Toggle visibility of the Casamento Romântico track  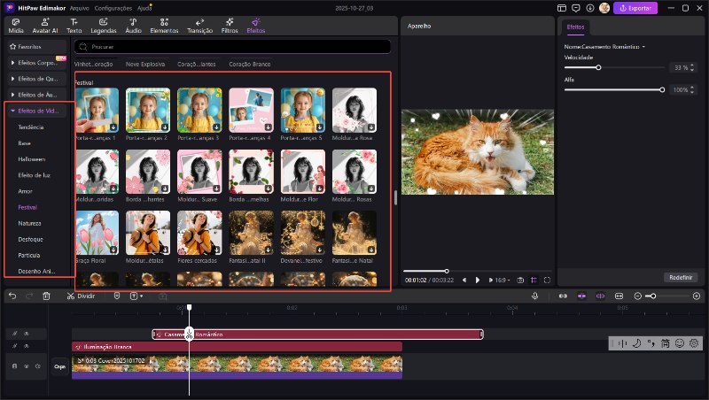tap(27, 334)
